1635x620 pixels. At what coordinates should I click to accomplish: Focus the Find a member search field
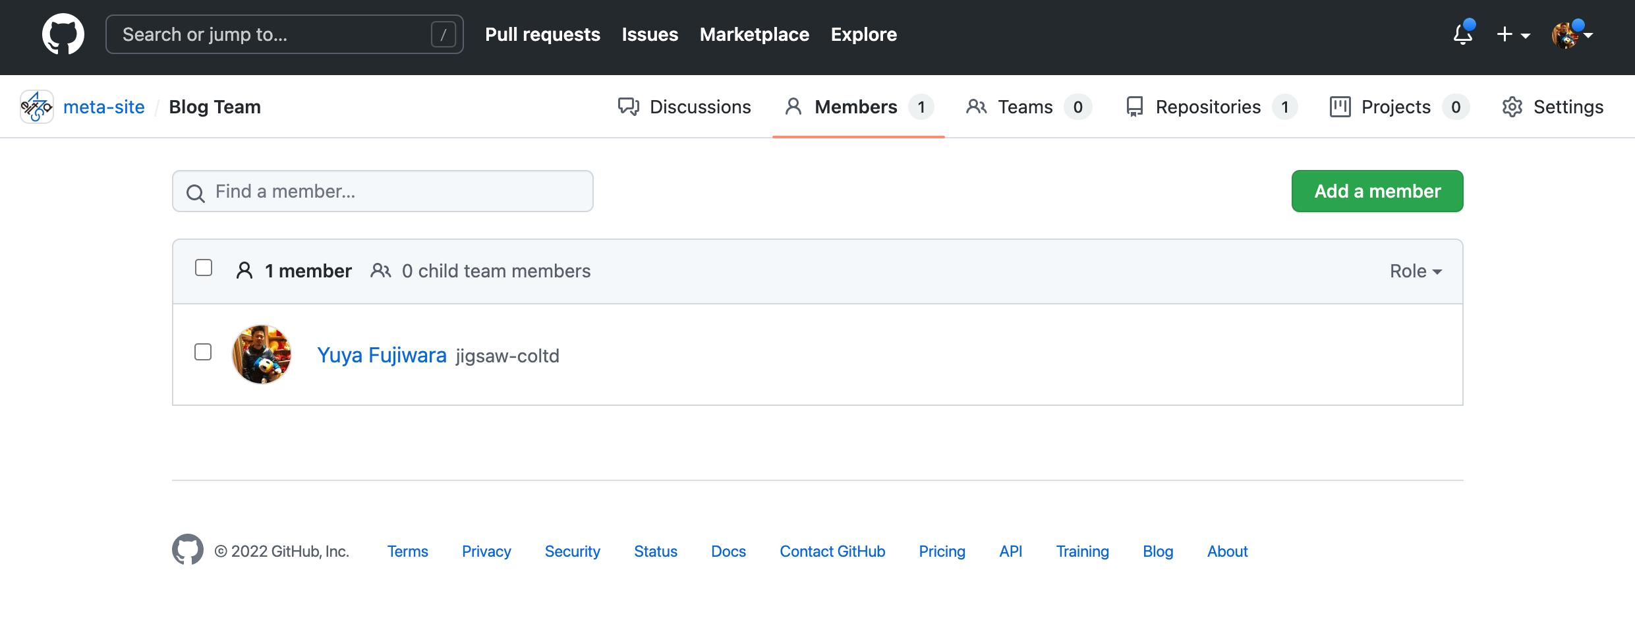pyautogui.click(x=382, y=191)
